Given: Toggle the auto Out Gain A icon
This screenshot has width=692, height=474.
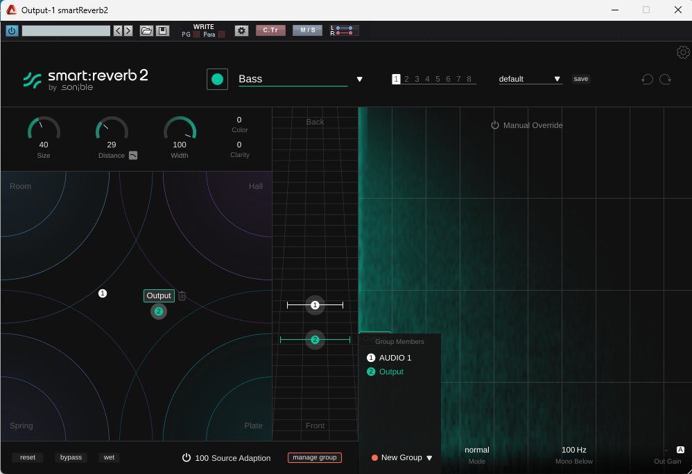Looking at the screenshot, I should [x=680, y=450].
